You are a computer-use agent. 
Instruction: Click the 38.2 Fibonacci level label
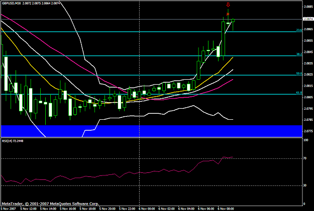coord(299,54)
